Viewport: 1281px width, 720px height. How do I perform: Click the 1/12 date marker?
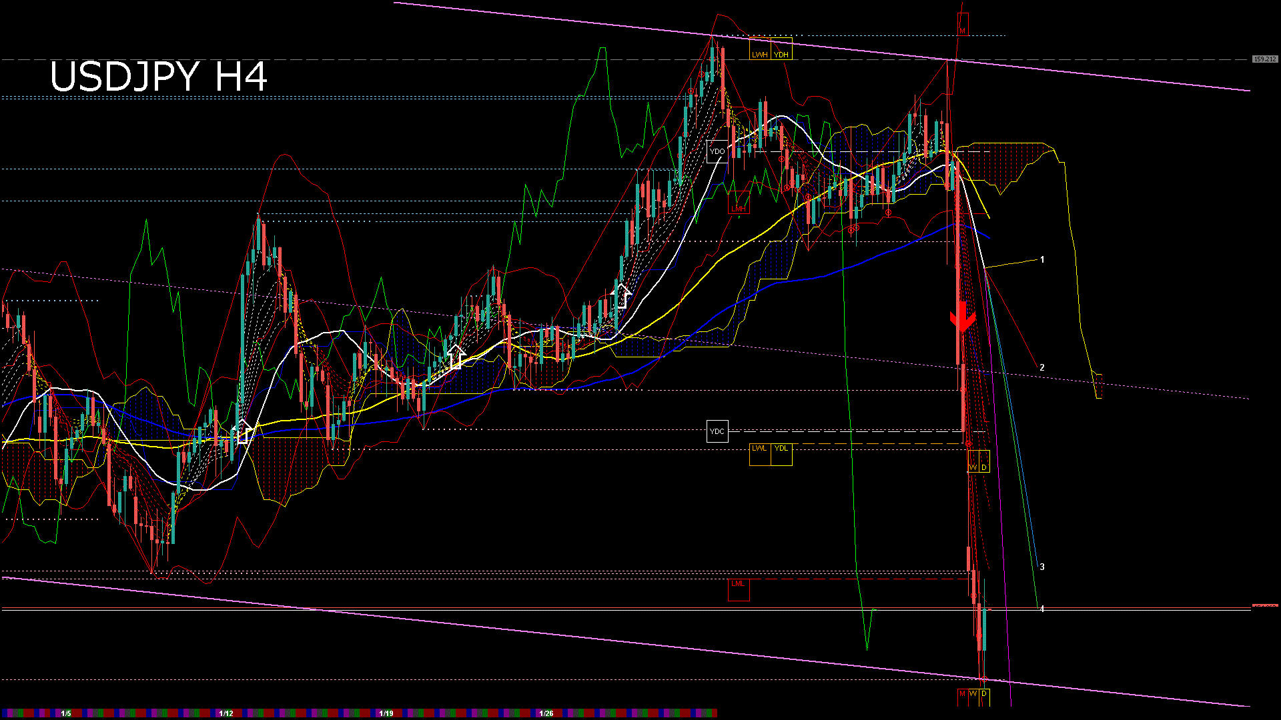pyautogui.click(x=226, y=713)
